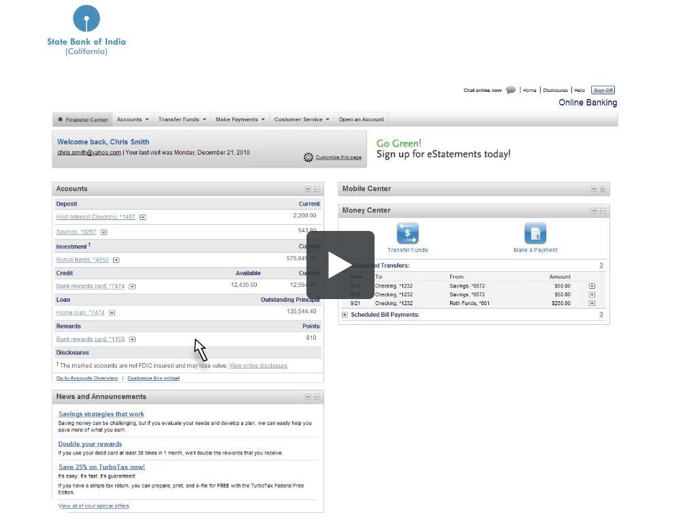Open the Save 25% on TurboTax now link

[101, 467]
